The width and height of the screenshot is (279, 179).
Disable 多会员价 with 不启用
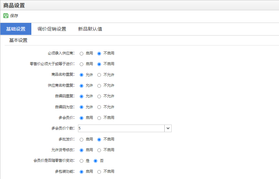click(99, 118)
